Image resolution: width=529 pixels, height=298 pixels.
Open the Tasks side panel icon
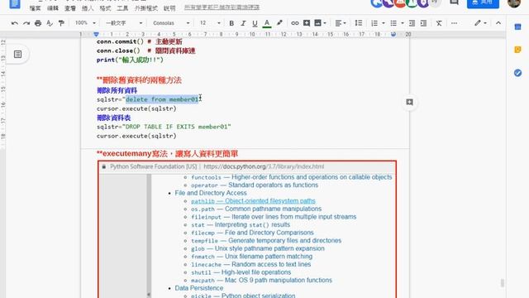pos(517,73)
